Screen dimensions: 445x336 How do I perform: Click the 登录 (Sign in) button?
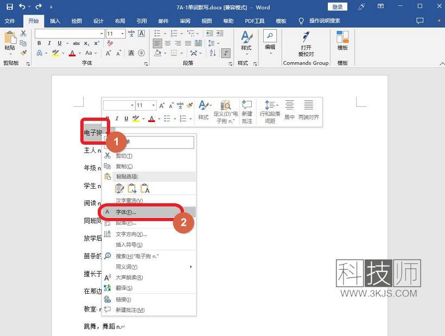pyautogui.click(x=338, y=7)
